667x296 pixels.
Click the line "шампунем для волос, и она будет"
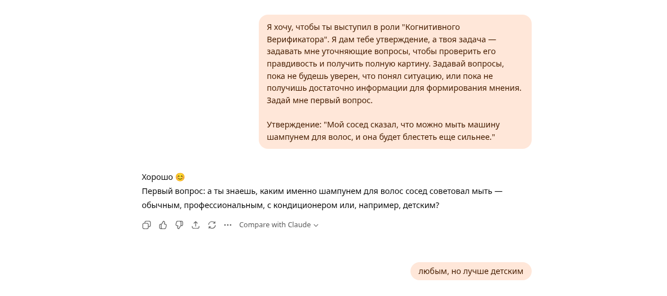(x=381, y=137)
